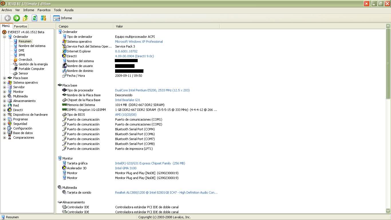Open the Ayuda menu

[x=69, y=10]
